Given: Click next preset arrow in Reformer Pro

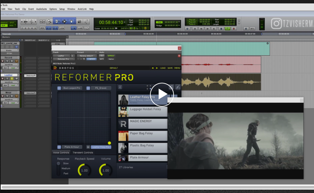Looking at the screenshot, I should [x=157, y=68].
